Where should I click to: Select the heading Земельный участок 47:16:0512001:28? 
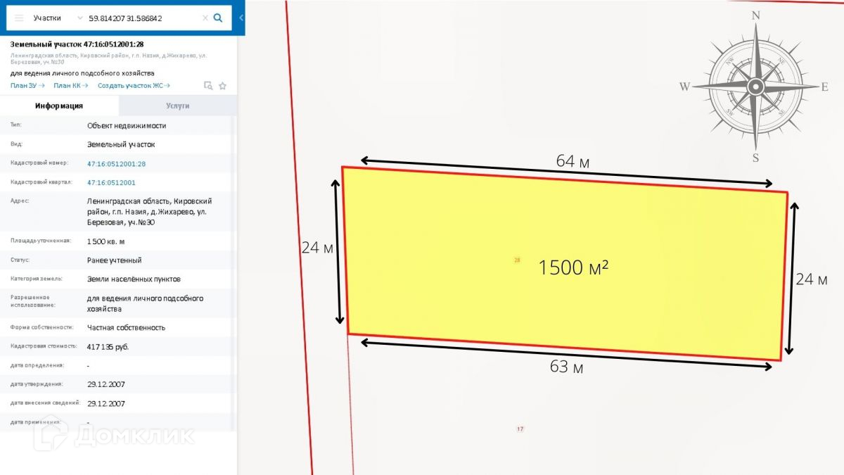click(x=77, y=44)
